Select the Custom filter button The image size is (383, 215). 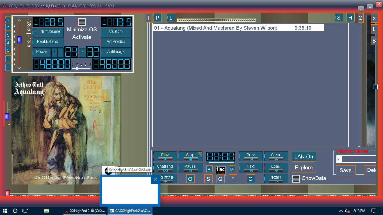click(x=116, y=32)
